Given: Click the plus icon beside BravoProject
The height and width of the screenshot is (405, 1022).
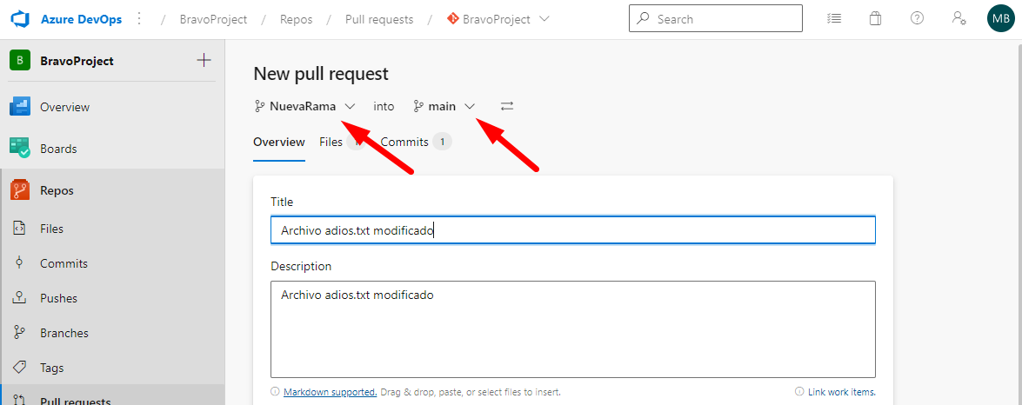Looking at the screenshot, I should pos(204,60).
